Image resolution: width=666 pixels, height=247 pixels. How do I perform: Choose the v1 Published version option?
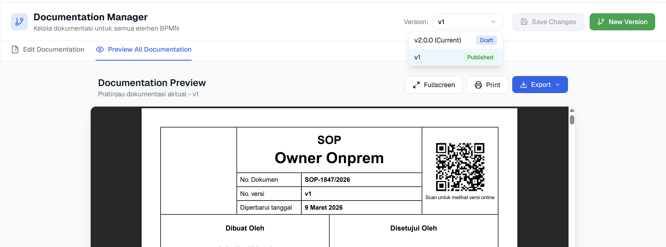[455, 57]
